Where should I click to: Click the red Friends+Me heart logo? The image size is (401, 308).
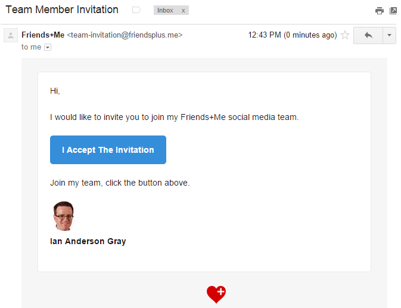pyautogui.click(x=216, y=294)
